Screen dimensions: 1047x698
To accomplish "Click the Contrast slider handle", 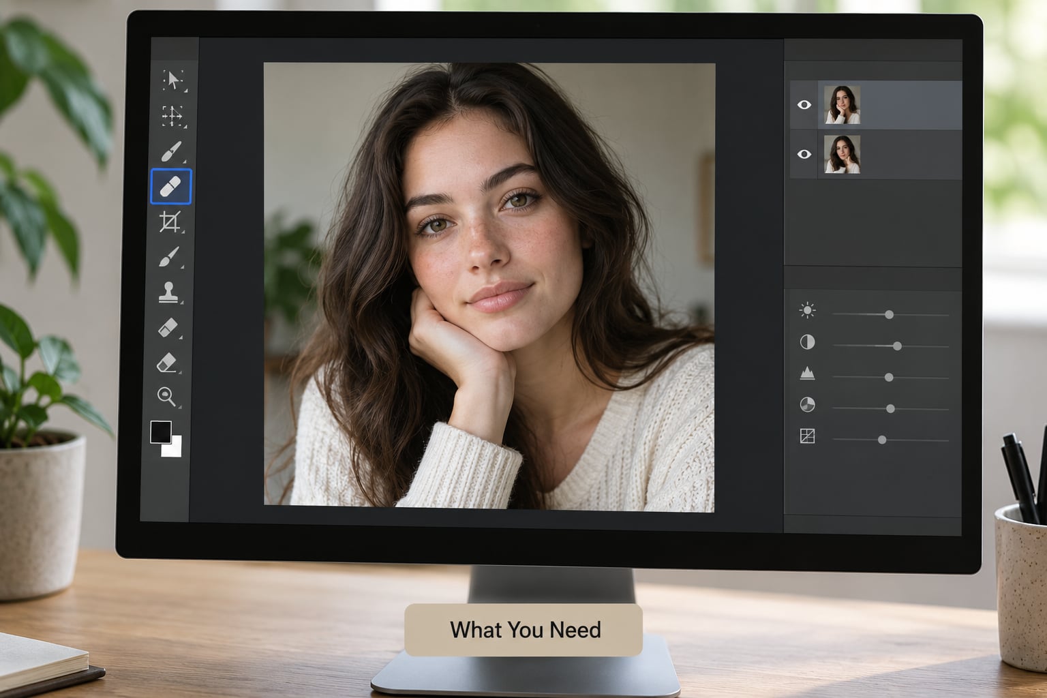I will [897, 346].
